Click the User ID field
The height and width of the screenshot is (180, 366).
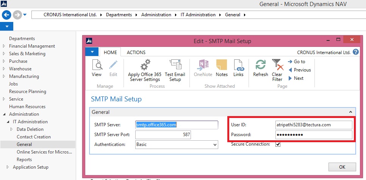point(314,125)
